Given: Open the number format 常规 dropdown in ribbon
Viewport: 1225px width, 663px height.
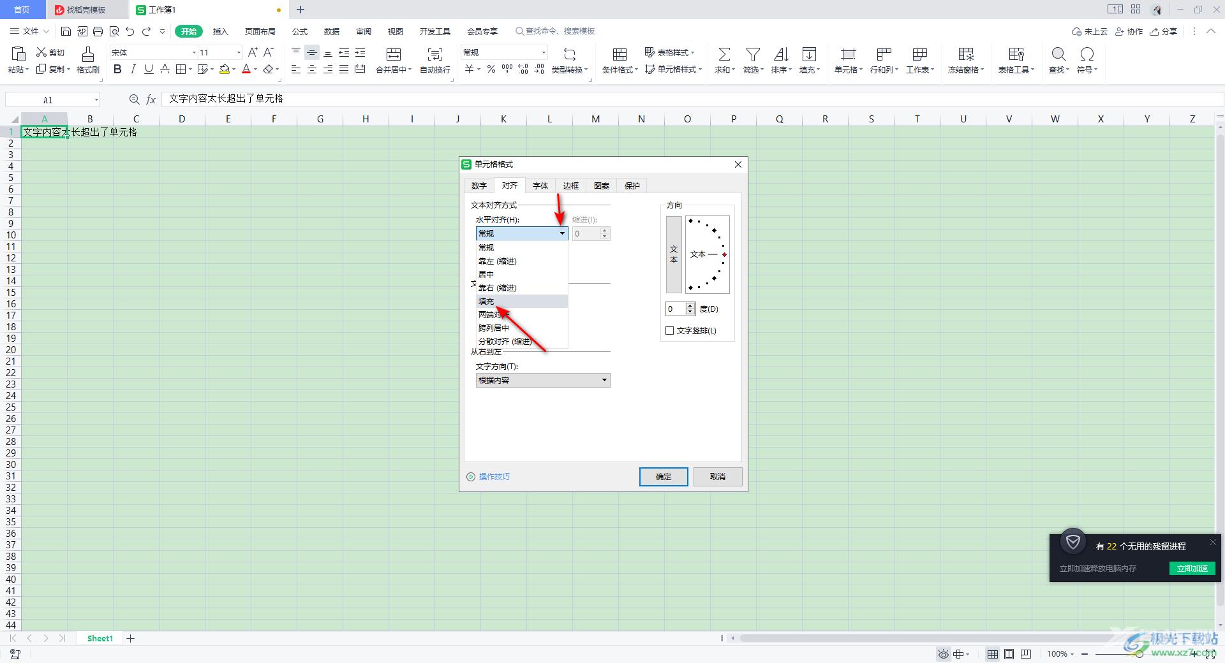Looking at the screenshot, I should click(544, 52).
